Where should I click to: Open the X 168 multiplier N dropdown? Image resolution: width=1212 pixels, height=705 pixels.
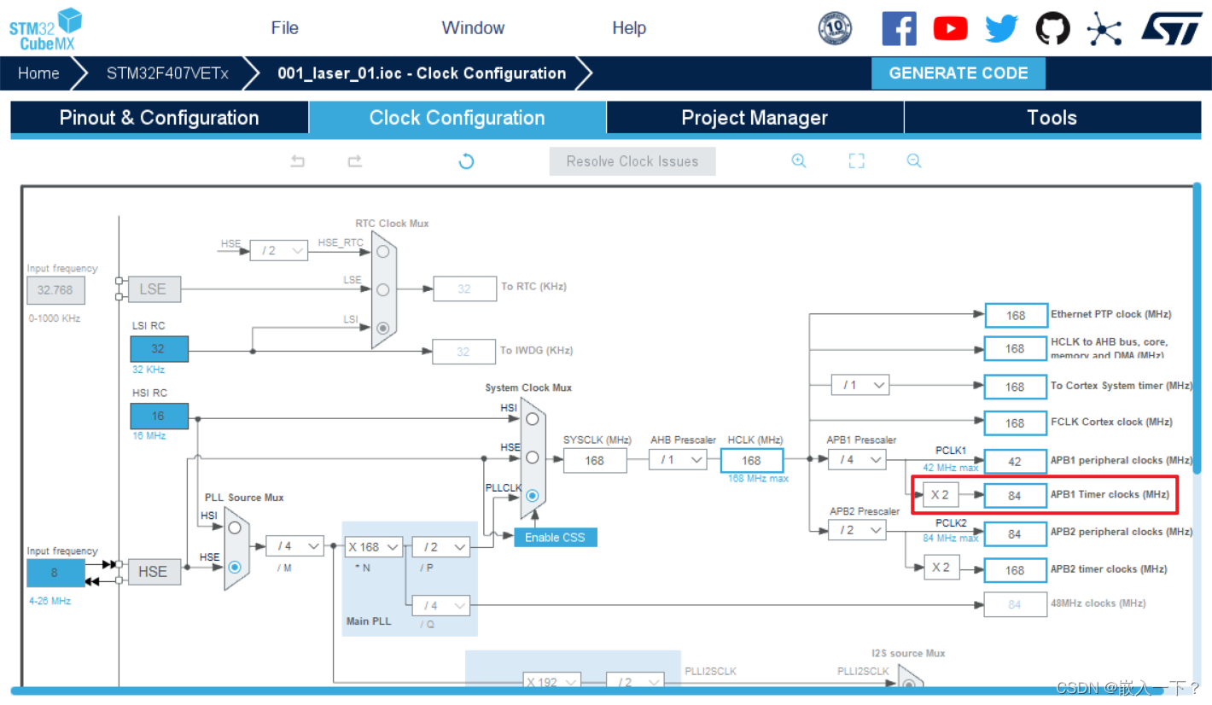[x=373, y=546]
